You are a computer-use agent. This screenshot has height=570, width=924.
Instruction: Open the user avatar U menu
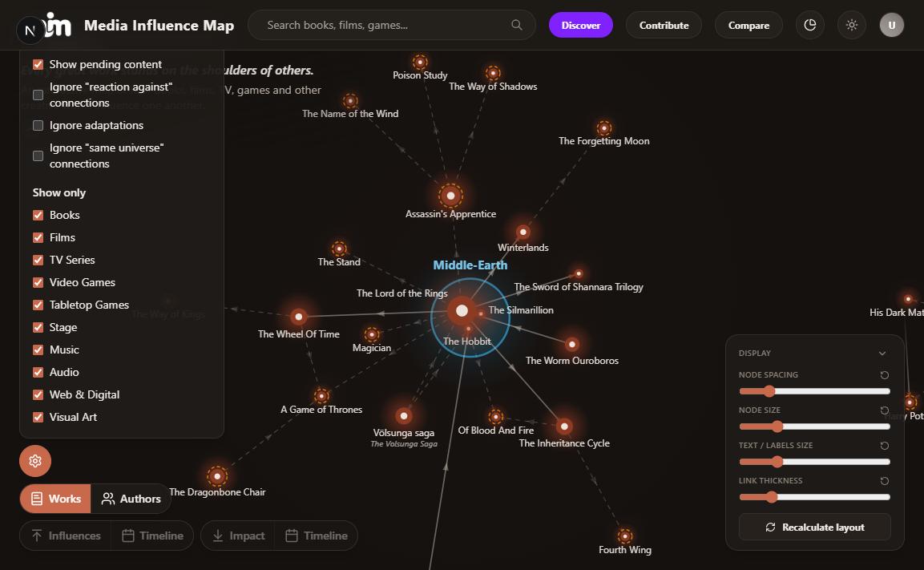pyautogui.click(x=892, y=25)
